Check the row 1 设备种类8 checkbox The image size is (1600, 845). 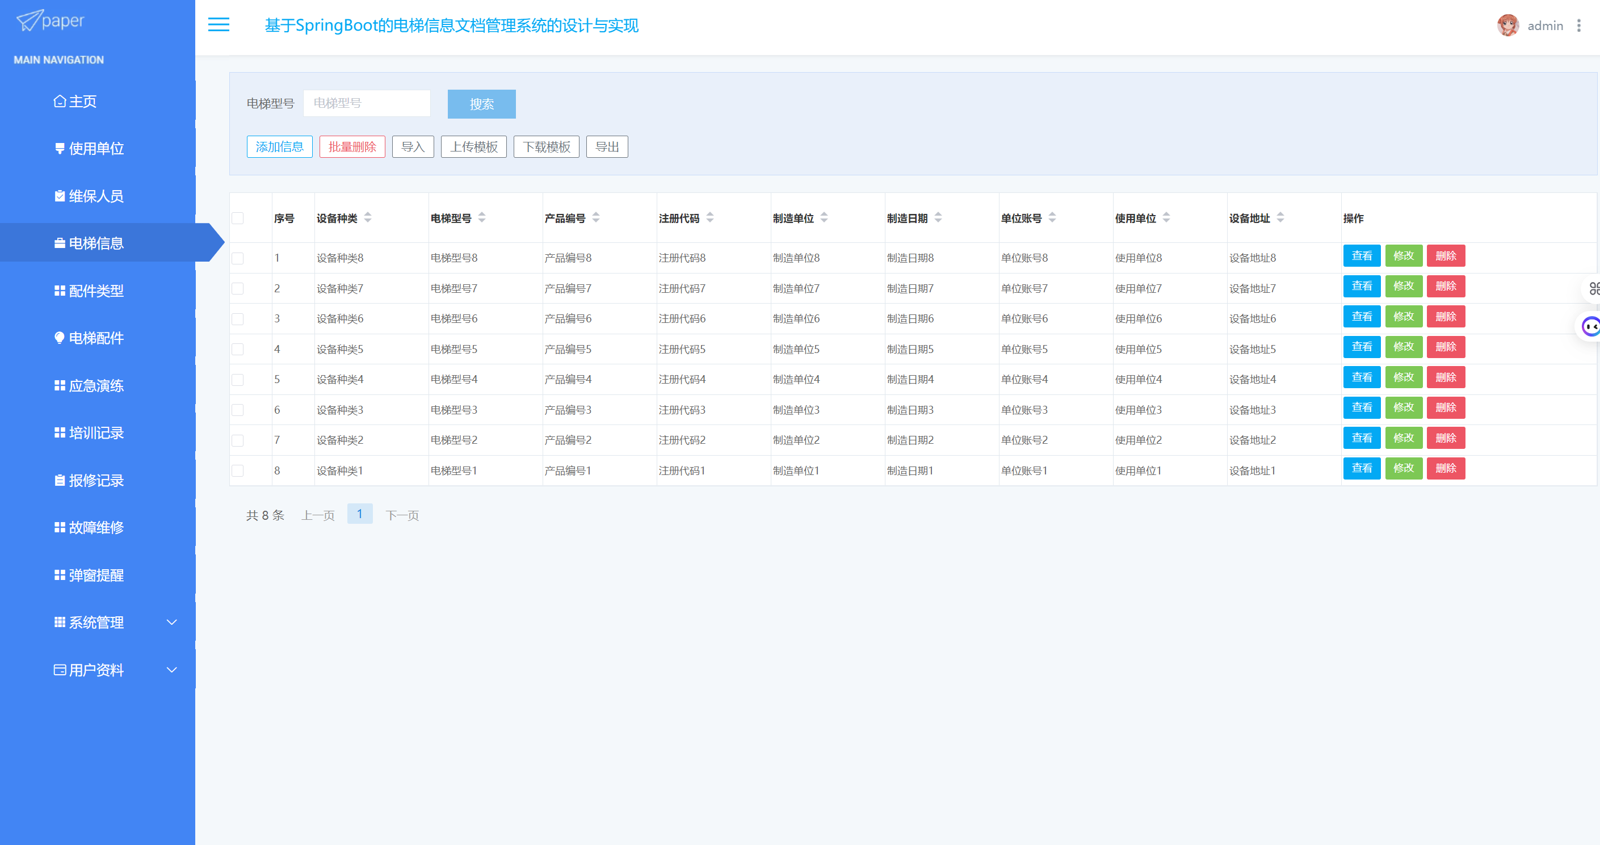click(x=238, y=258)
